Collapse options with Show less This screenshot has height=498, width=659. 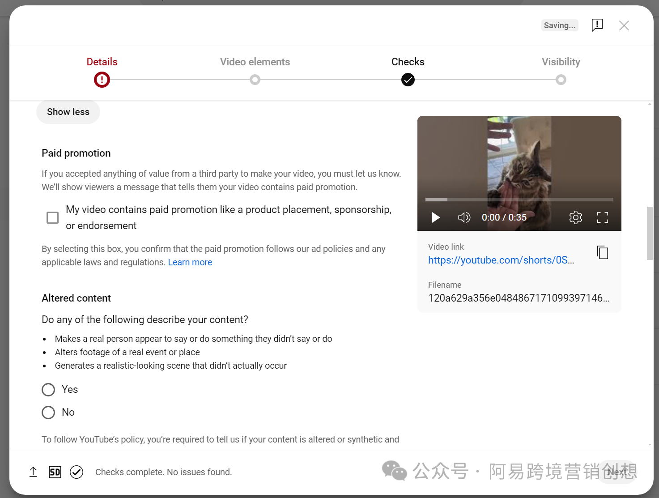click(68, 112)
